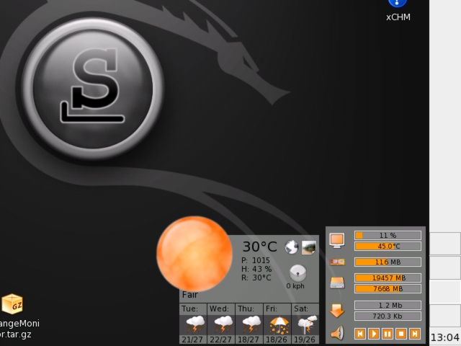
Task: Click the monitor CPU icon in system monitor
Action: tap(337, 241)
